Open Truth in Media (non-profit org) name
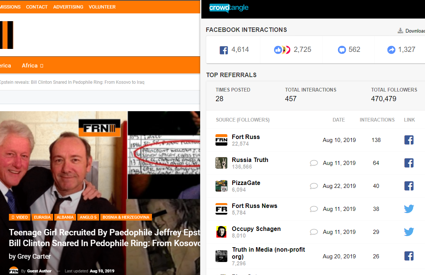Viewport: 425px width, 275px height. coord(268,253)
